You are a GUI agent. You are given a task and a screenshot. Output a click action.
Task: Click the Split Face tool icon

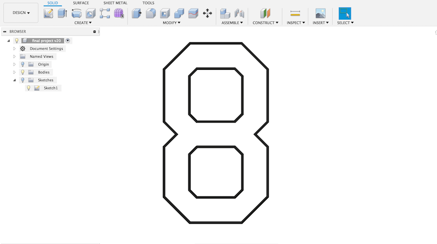click(x=193, y=13)
